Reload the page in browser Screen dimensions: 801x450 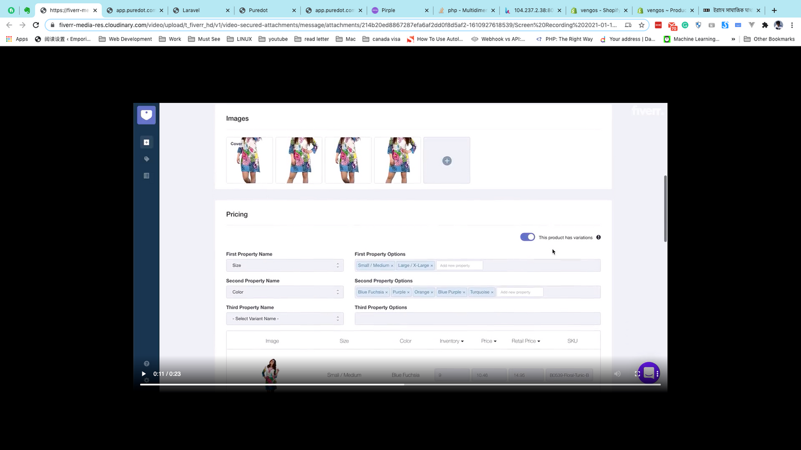36,25
